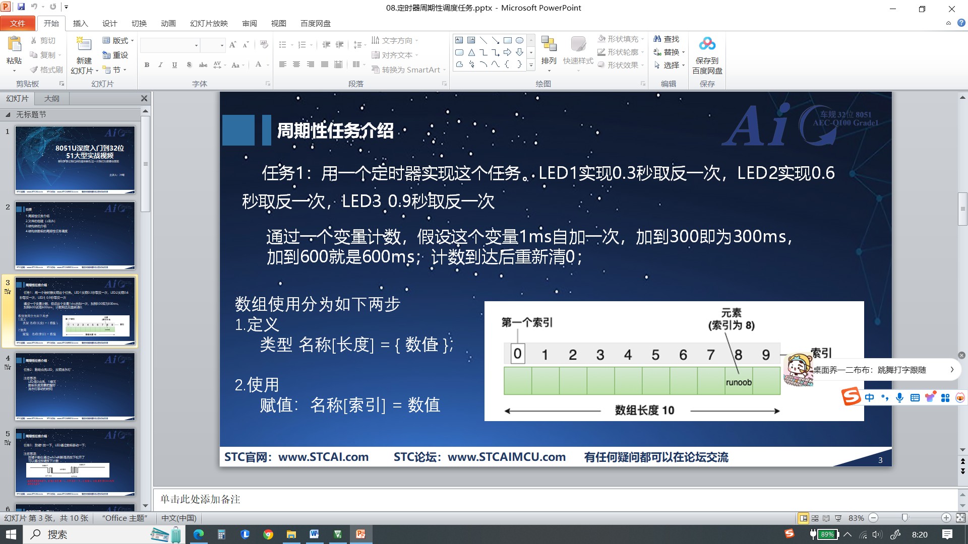Click Reset (重设) slide button

115,55
